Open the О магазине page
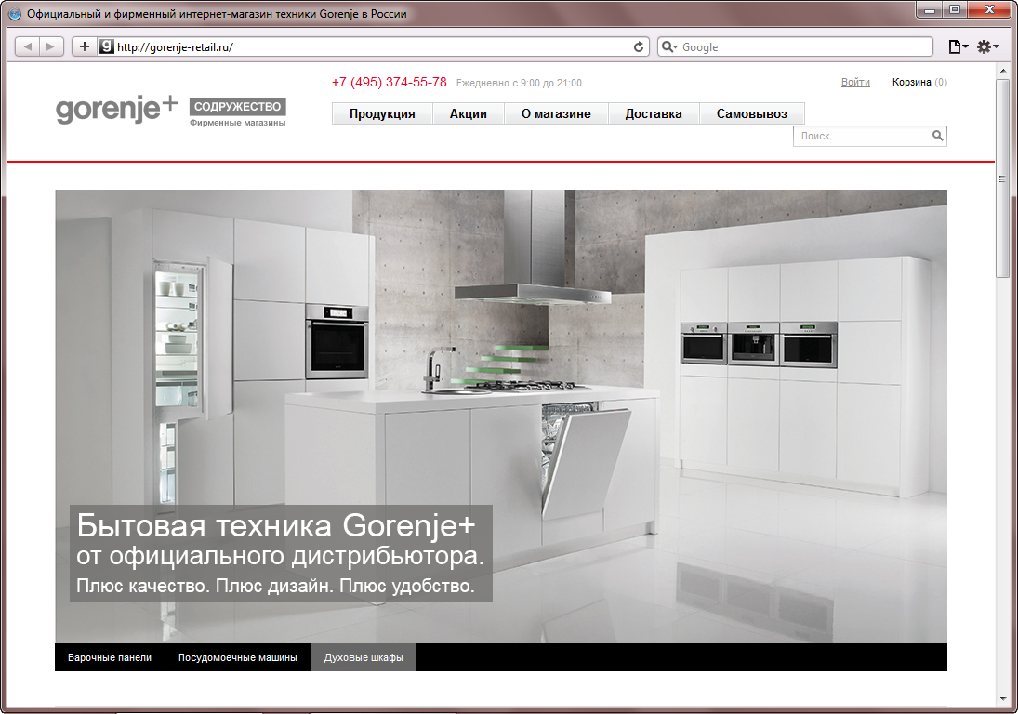The image size is (1018, 714). tap(556, 113)
